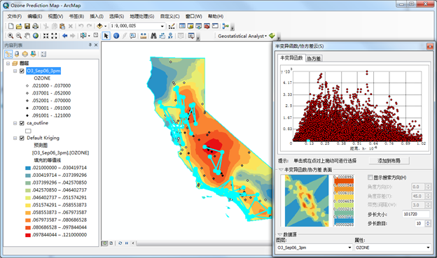Click the Add to Layout button
The width and height of the screenshot is (437, 258).
[x=389, y=161]
